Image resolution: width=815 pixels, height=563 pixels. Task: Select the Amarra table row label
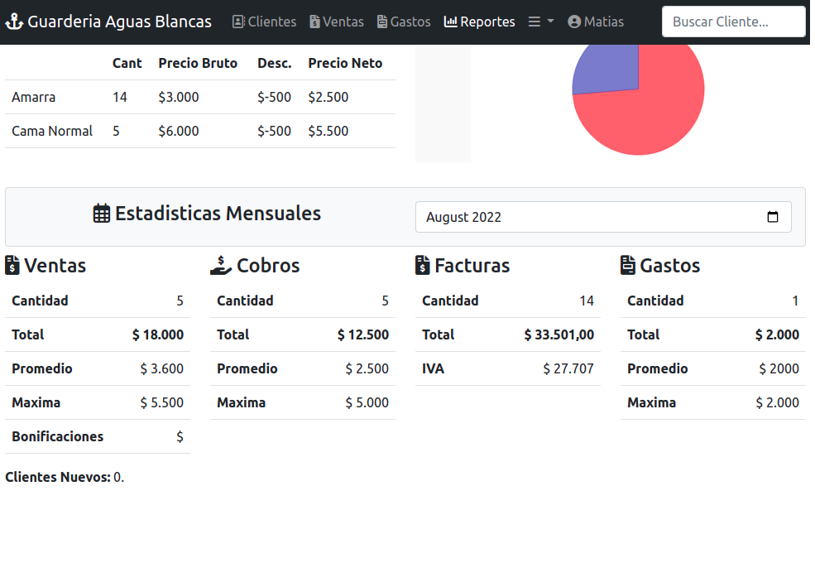[34, 97]
